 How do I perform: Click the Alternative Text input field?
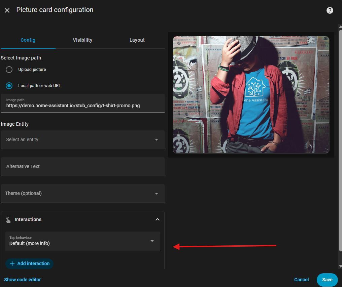click(x=82, y=167)
